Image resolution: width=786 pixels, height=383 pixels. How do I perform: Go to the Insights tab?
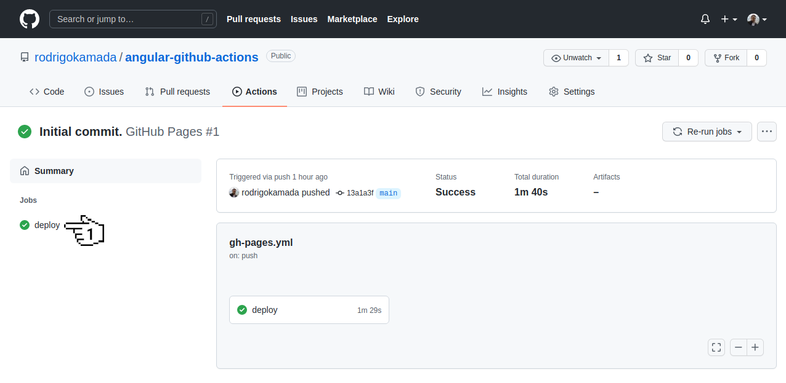[504, 92]
